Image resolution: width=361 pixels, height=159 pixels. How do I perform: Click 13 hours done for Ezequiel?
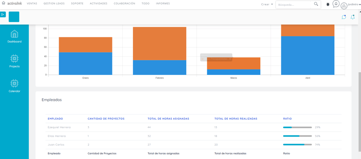point(216,127)
